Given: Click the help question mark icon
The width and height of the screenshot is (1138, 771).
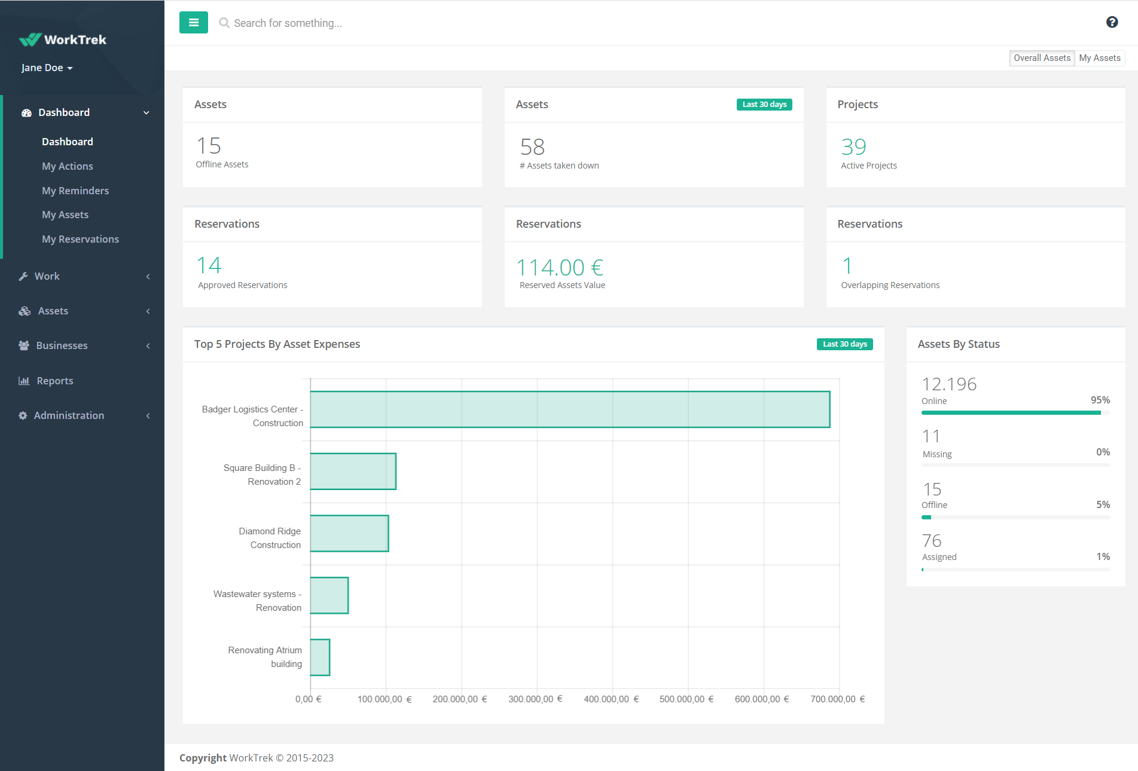Looking at the screenshot, I should pyautogui.click(x=1112, y=22).
